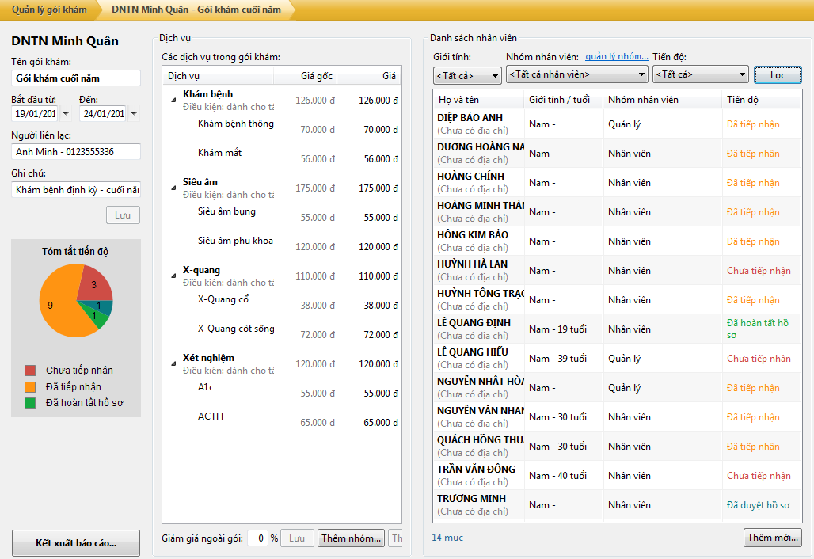Open the Bắt đầu từ date picker arrow
The image size is (814, 559).
point(65,114)
